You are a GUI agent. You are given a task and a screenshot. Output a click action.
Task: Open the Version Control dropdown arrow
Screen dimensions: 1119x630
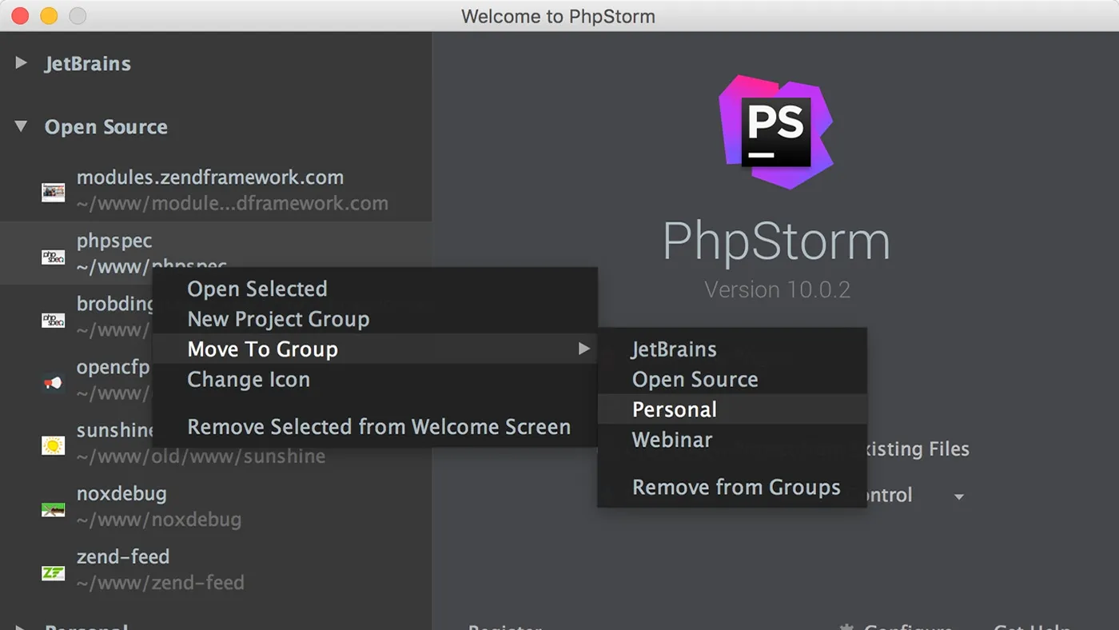(958, 496)
